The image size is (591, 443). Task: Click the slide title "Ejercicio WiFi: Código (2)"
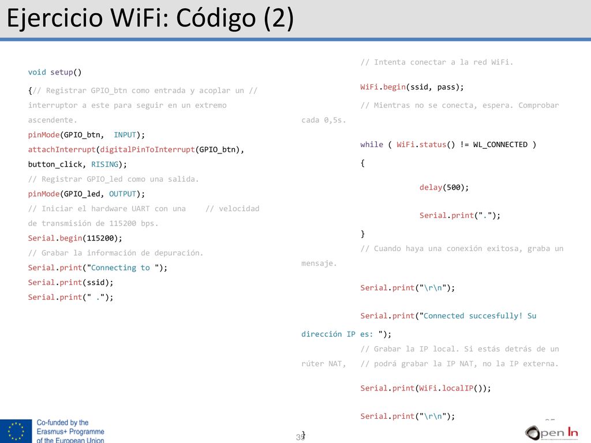pos(150,18)
